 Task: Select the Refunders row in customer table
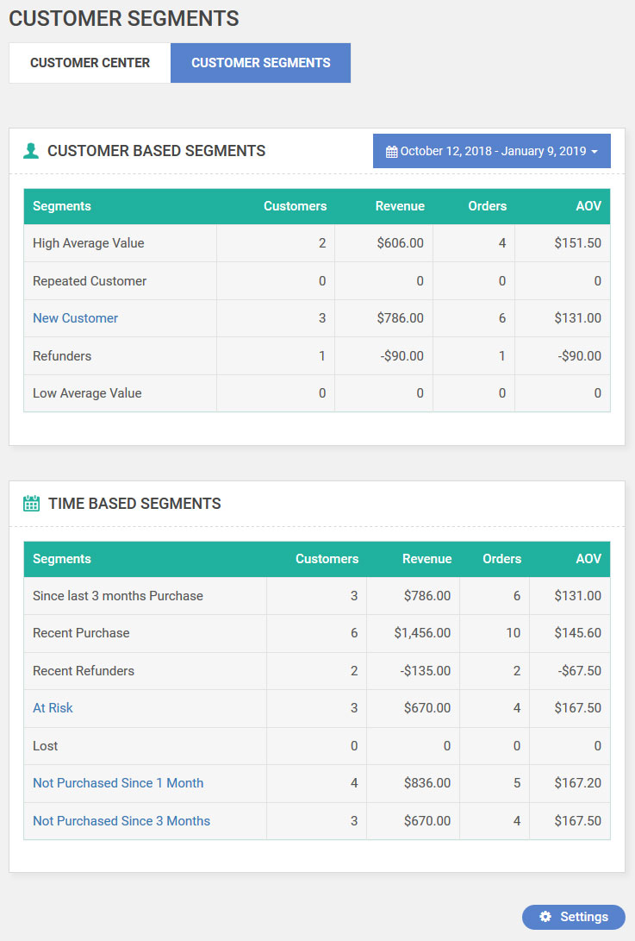tap(317, 356)
